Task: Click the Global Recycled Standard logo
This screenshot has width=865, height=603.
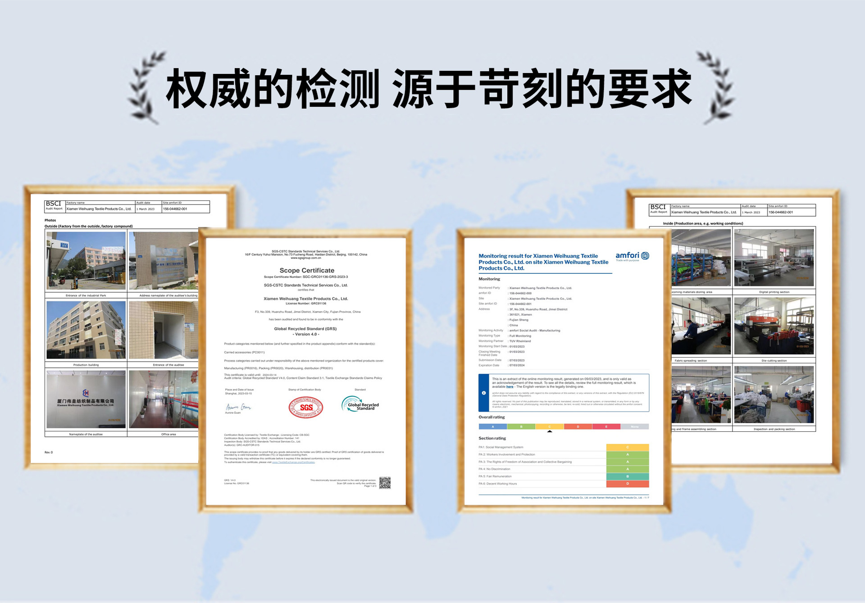Action: click(360, 404)
